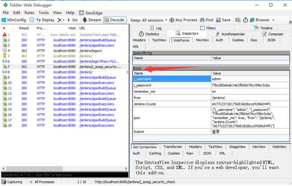Switch to the Statistics tab
The image size is (292, 186).
point(149,34)
